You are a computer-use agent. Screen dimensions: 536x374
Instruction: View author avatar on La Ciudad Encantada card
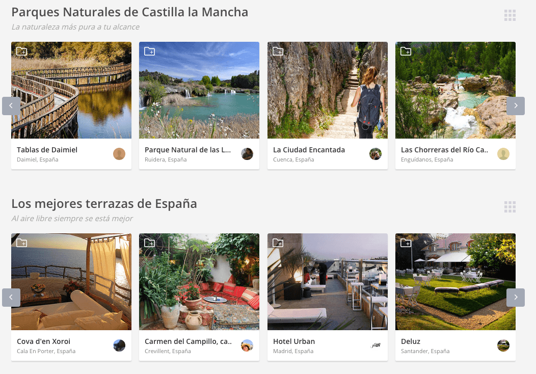[x=376, y=154]
